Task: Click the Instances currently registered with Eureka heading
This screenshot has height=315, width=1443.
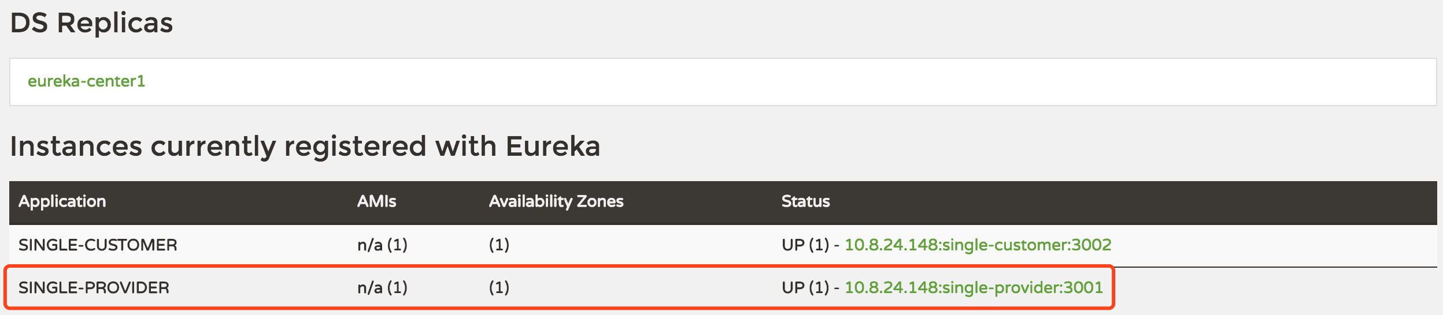Action: pos(305,147)
